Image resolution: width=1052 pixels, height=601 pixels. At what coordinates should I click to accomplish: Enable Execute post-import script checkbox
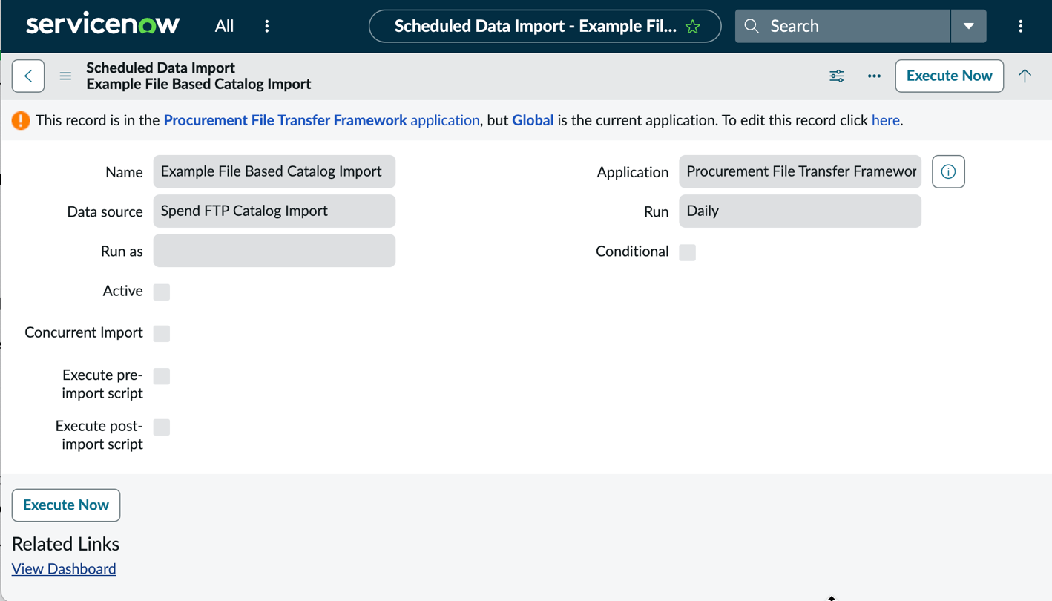click(162, 427)
